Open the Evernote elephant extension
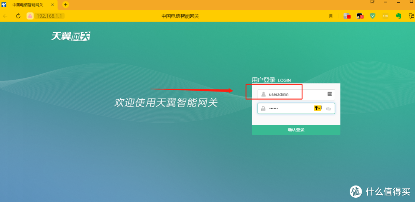Screen dimensions: 415x202 398,16
